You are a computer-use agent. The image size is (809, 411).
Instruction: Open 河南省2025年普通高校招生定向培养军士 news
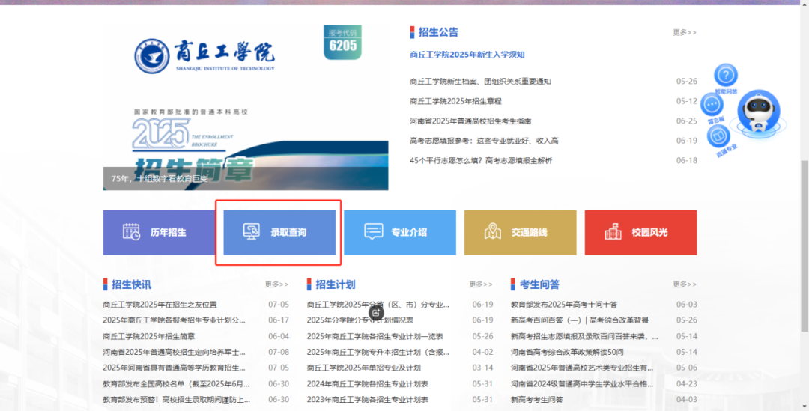(x=174, y=352)
